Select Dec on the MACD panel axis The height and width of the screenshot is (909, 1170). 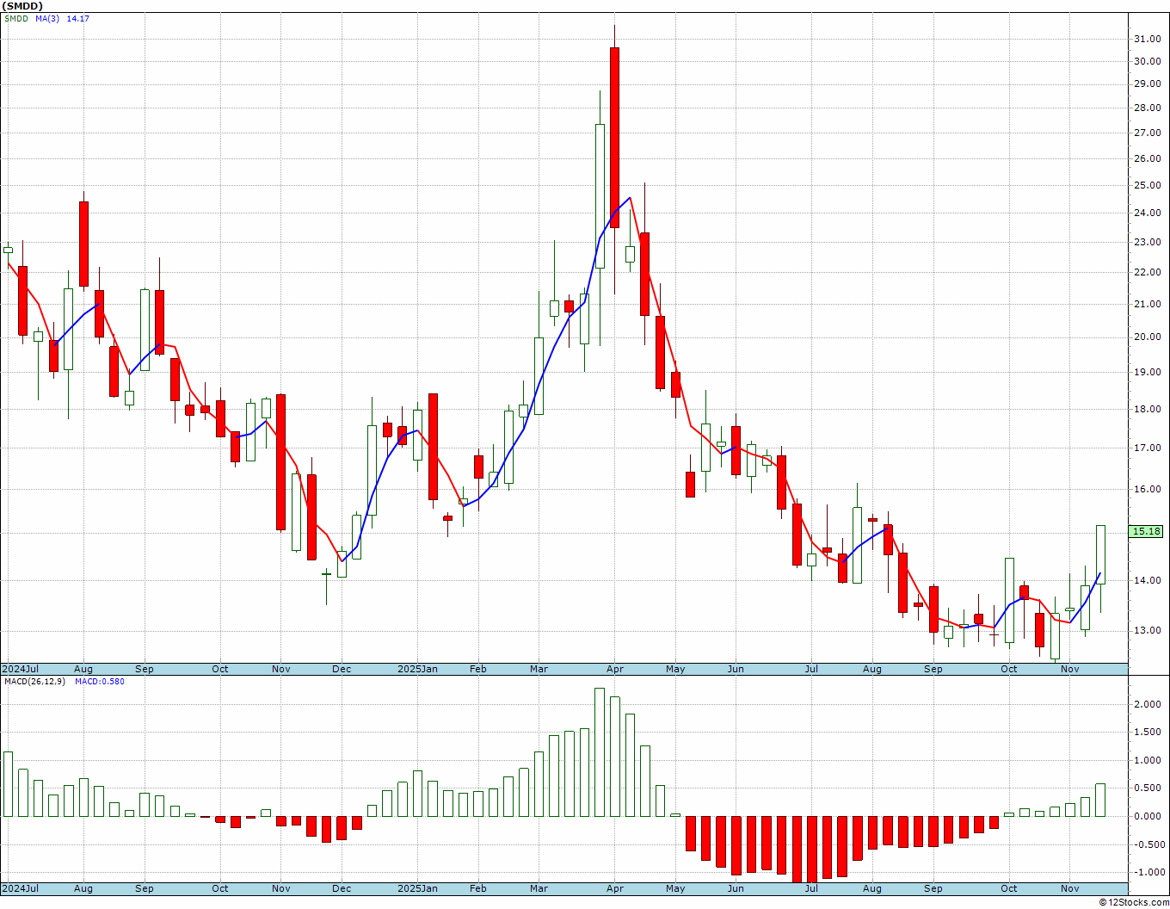(x=342, y=888)
